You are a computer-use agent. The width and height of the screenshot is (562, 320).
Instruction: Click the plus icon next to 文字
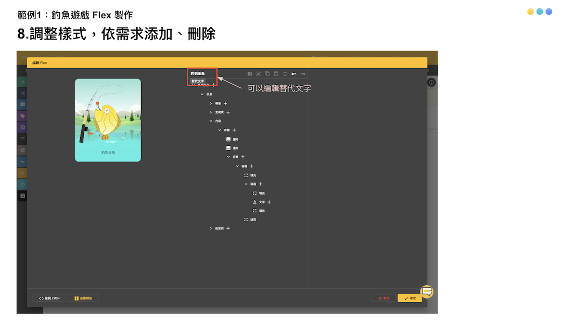point(269,202)
